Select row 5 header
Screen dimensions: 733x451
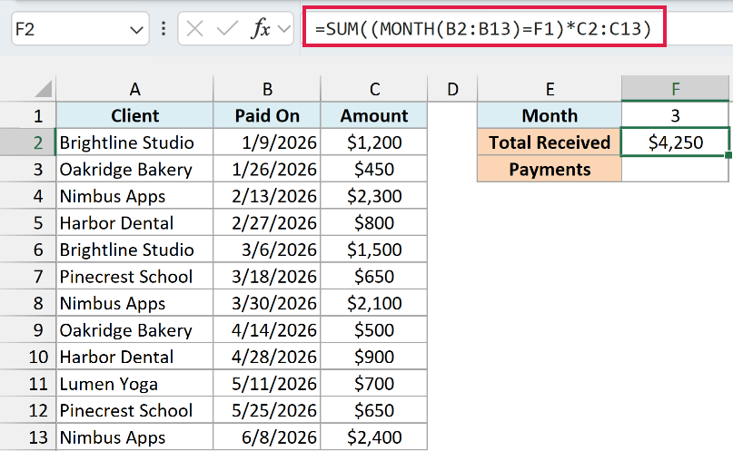28,222
